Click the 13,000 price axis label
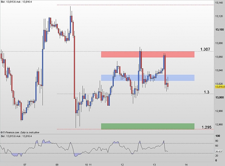Viewport: 225px width, 166px height. click(x=219, y=97)
